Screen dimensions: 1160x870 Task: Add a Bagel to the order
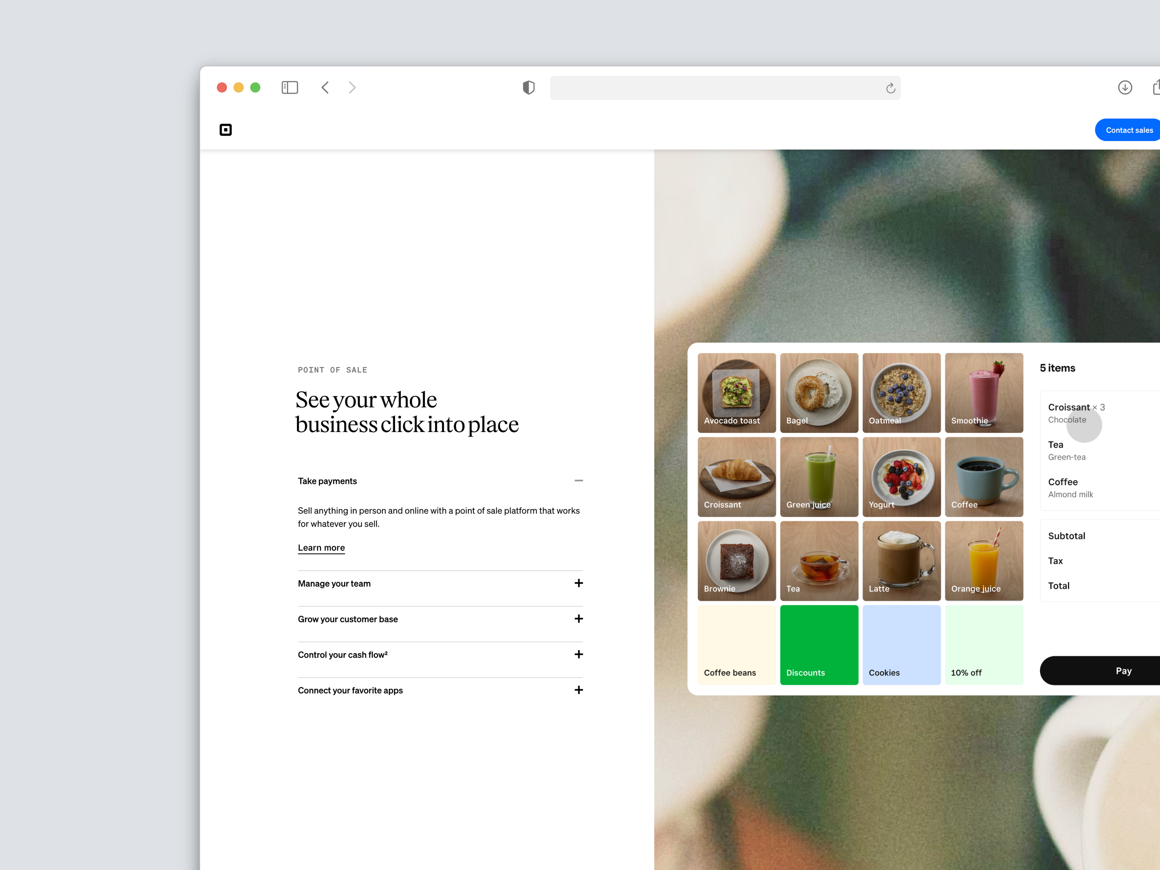(x=819, y=392)
